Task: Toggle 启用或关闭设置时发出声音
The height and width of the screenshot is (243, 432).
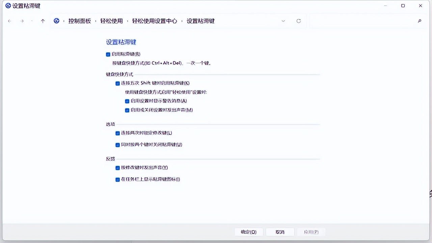Action: click(x=127, y=110)
